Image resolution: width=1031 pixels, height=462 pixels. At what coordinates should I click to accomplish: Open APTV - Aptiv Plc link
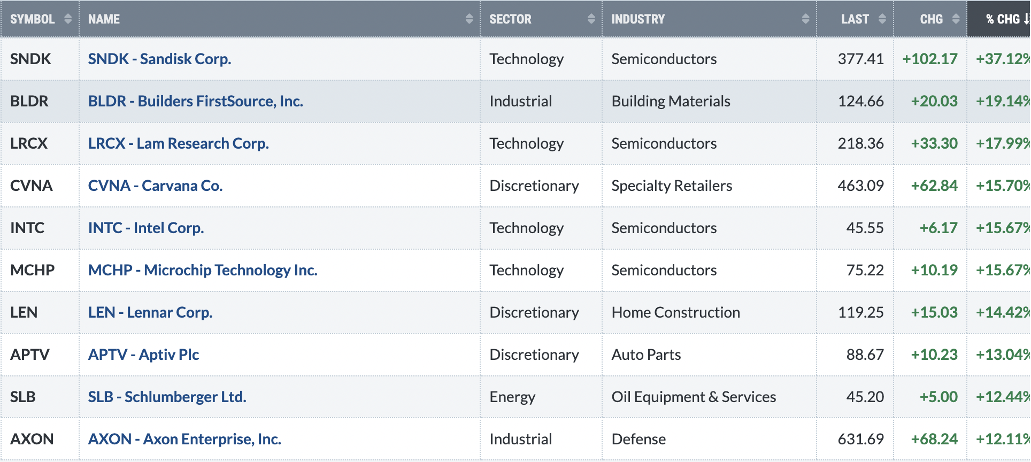[144, 355]
